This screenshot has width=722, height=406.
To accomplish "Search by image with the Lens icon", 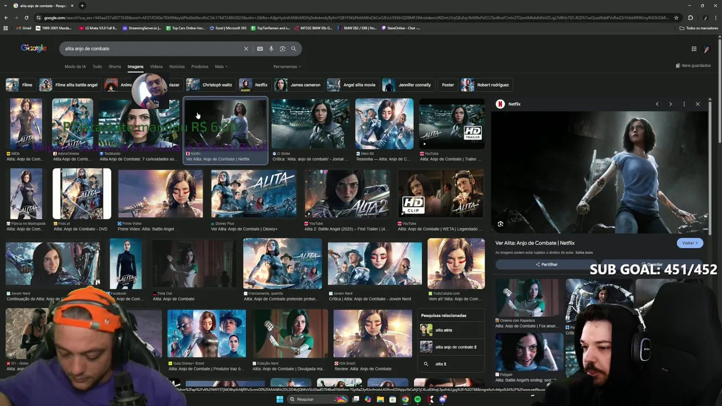I will point(283,48).
